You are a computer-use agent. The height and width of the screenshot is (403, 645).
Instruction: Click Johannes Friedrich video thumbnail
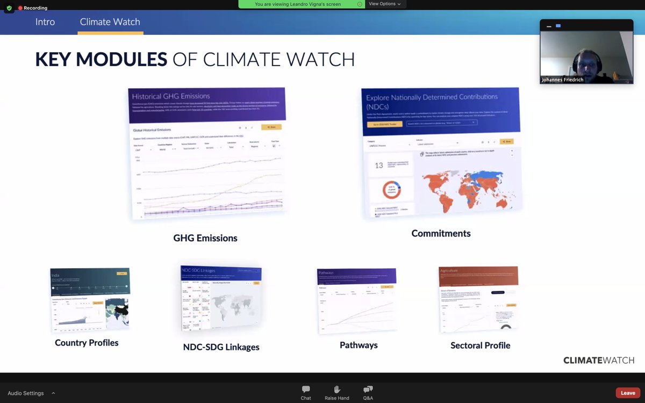586,57
